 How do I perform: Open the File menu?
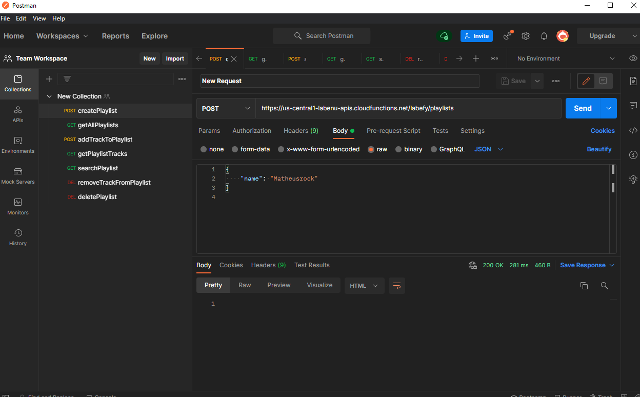pos(5,18)
